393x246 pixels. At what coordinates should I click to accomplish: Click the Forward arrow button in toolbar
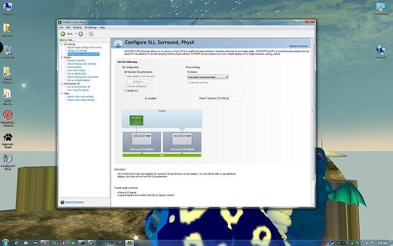(x=82, y=33)
